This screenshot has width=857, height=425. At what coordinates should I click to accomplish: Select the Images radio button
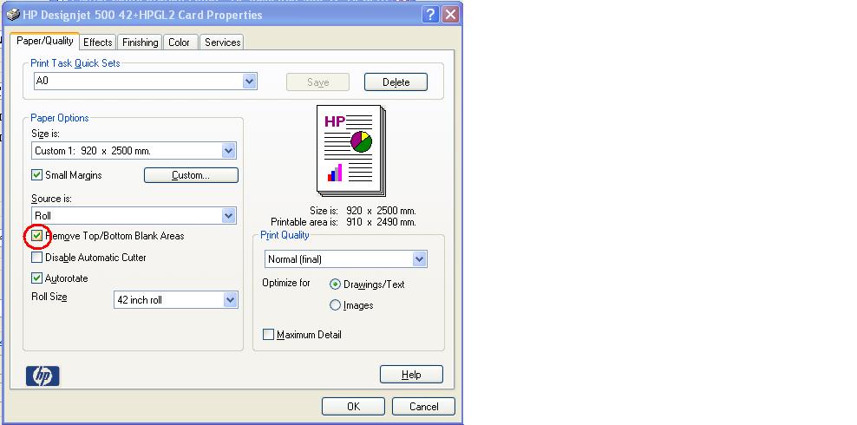[x=336, y=305]
